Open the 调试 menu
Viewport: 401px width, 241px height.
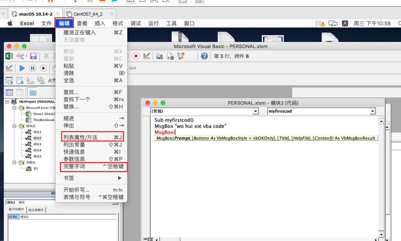click(x=136, y=23)
